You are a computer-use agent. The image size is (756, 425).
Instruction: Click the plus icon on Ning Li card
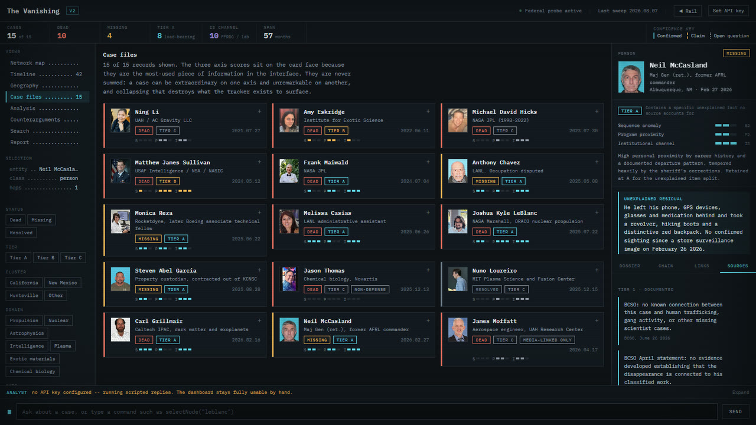point(259,111)
